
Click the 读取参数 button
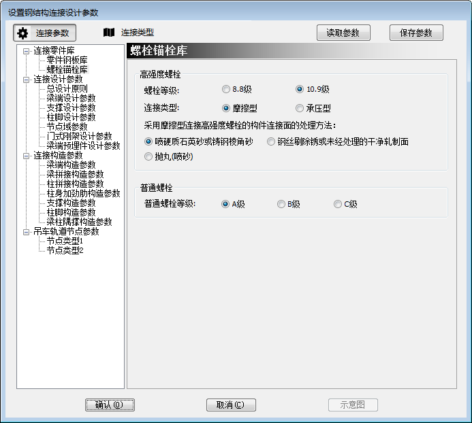click(343, 33)
